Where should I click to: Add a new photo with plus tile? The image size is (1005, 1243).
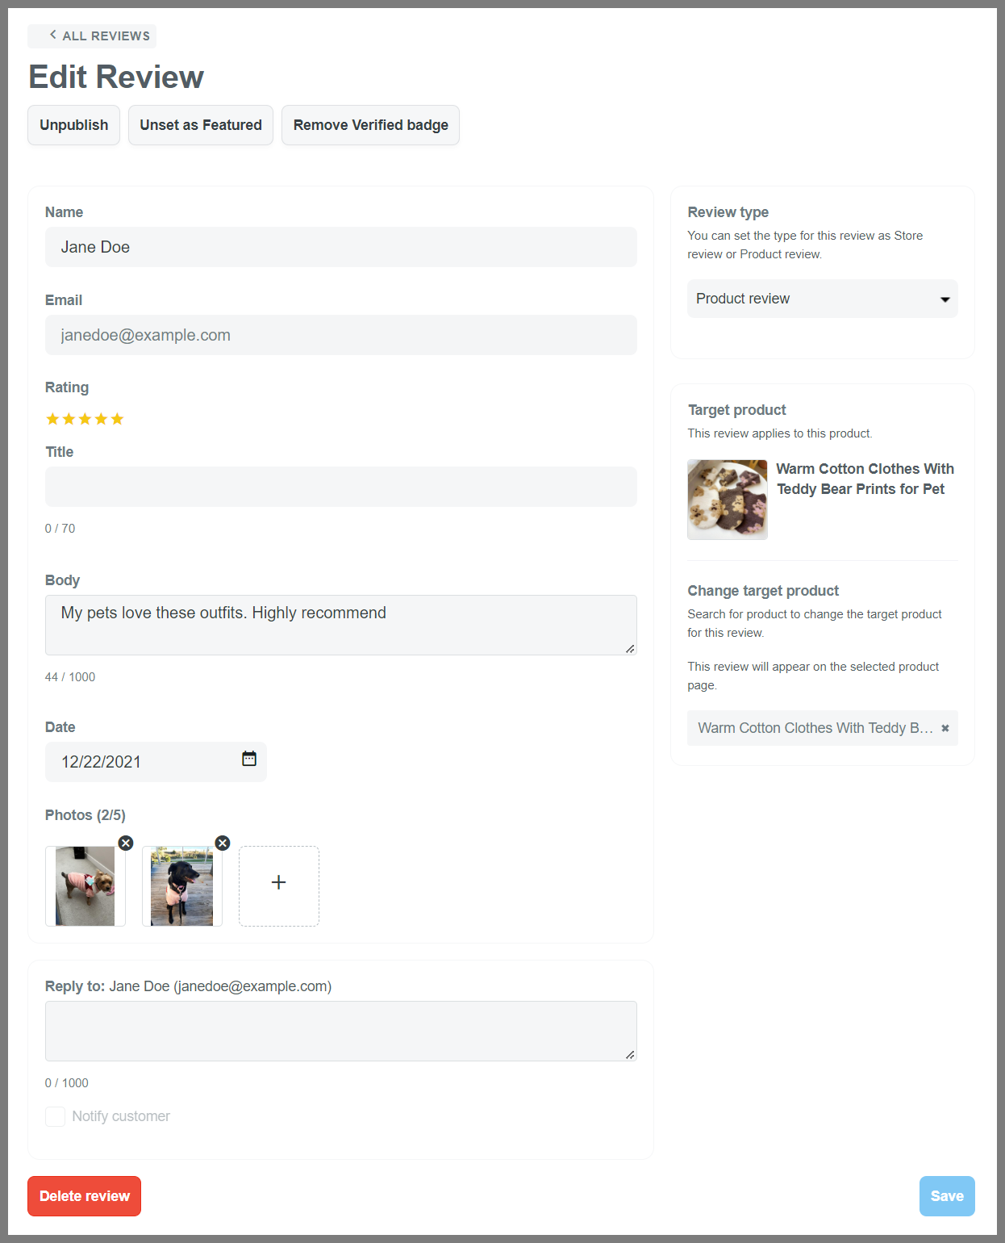(x=279, y=885)
